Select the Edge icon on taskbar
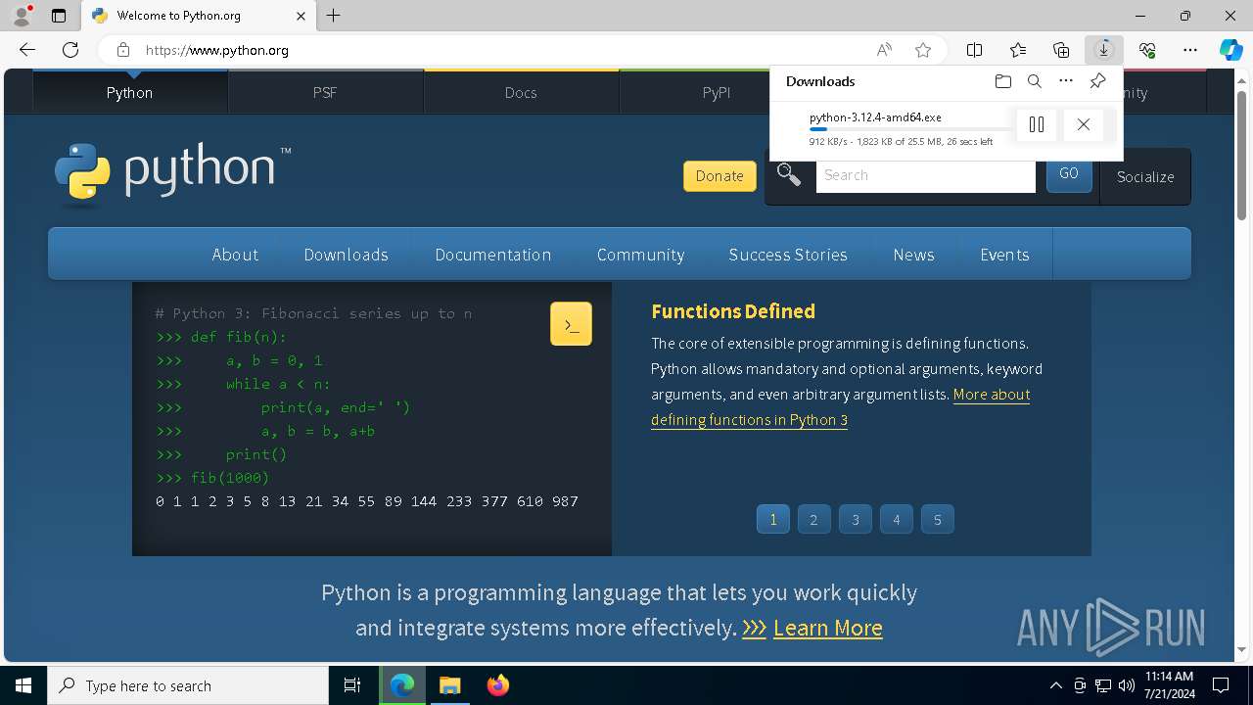The width and height of the screenshot is (1253, 705). pos(402,685)
